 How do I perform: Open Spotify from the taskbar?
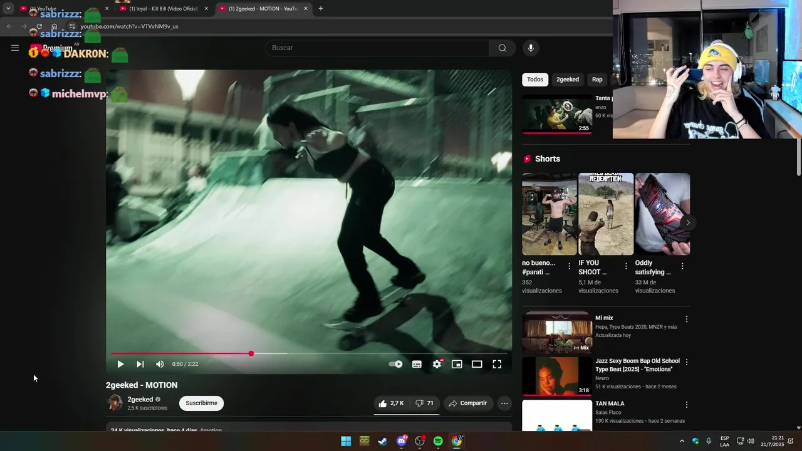click(x=438, y=441)
